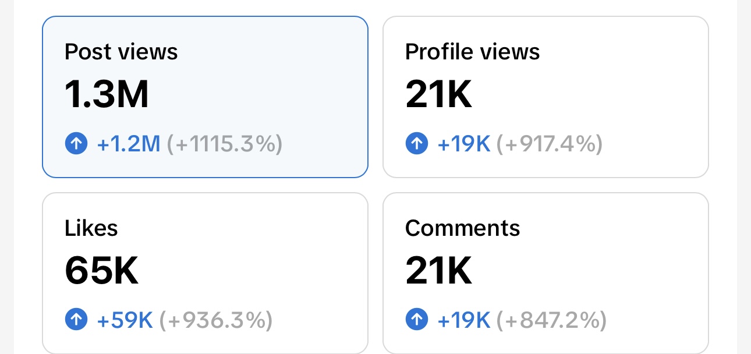Screen dimensions: 751x354
Task: Click the +1115.3% percentage change
Action: [x=225, y=144]
